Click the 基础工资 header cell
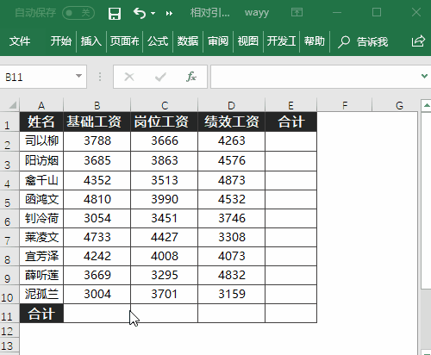This screenshot has width=431, height=355. tap(97, 121)
